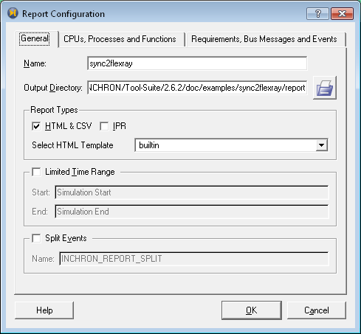Click the Cancel button
Screen dimensions: 361x334
317,310
